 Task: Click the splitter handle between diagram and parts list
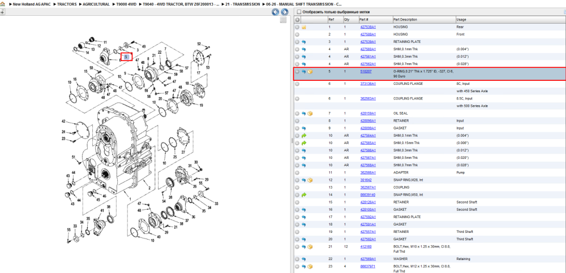point(292,141)
